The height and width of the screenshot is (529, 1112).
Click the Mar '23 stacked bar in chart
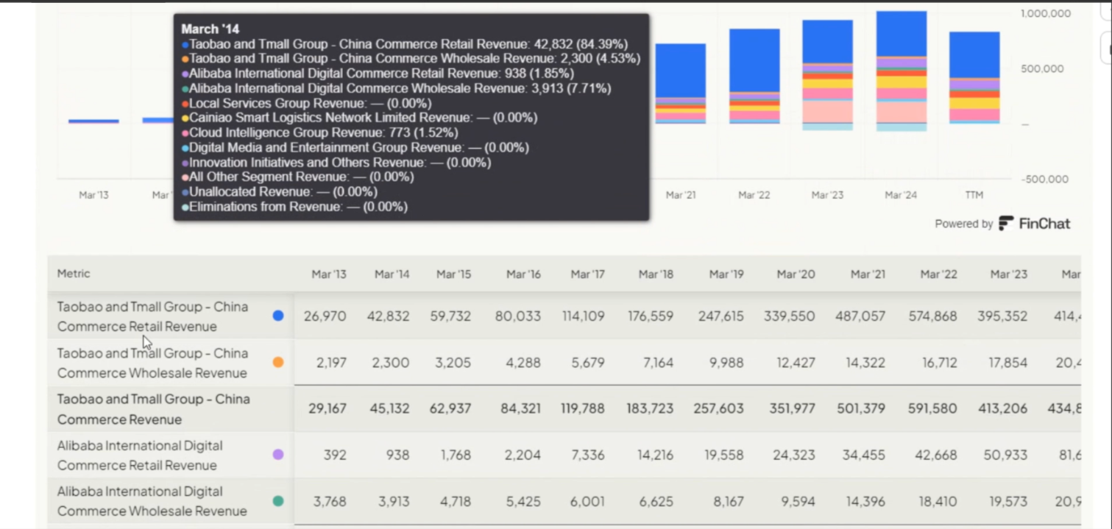click(828, 75)
